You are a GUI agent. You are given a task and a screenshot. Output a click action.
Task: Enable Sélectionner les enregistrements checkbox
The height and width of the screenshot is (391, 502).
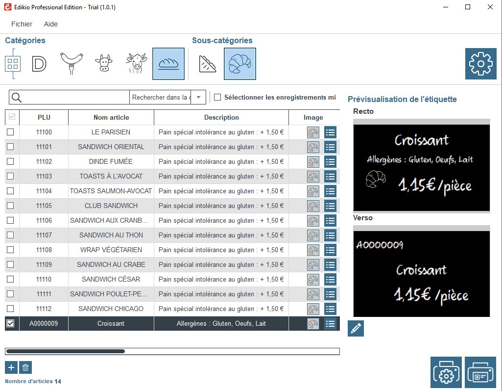click(x=217, y=97)
